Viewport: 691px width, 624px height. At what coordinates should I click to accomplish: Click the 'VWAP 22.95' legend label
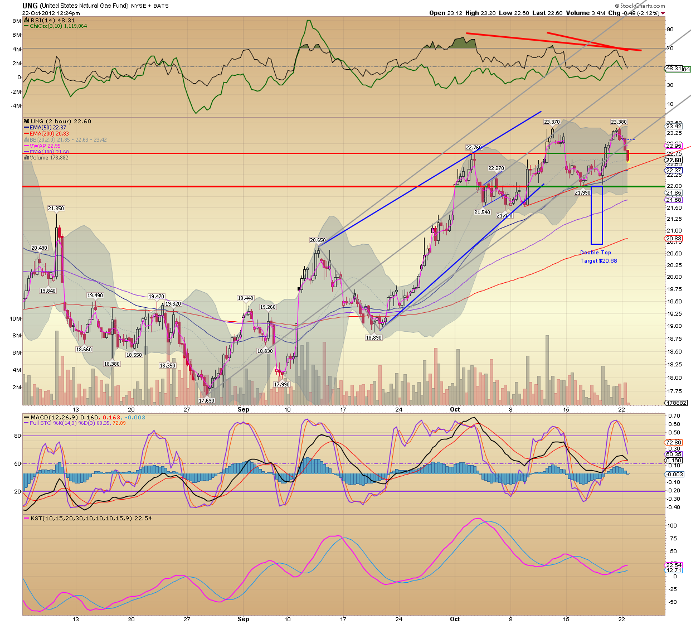click(45, 146)
